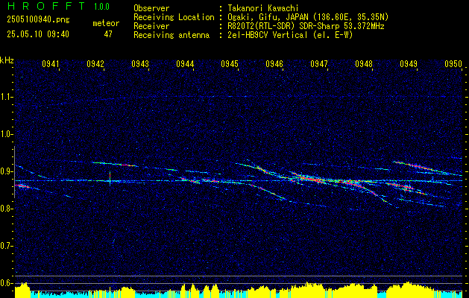Click the vertical red spike near 0942

click(110, 178)
